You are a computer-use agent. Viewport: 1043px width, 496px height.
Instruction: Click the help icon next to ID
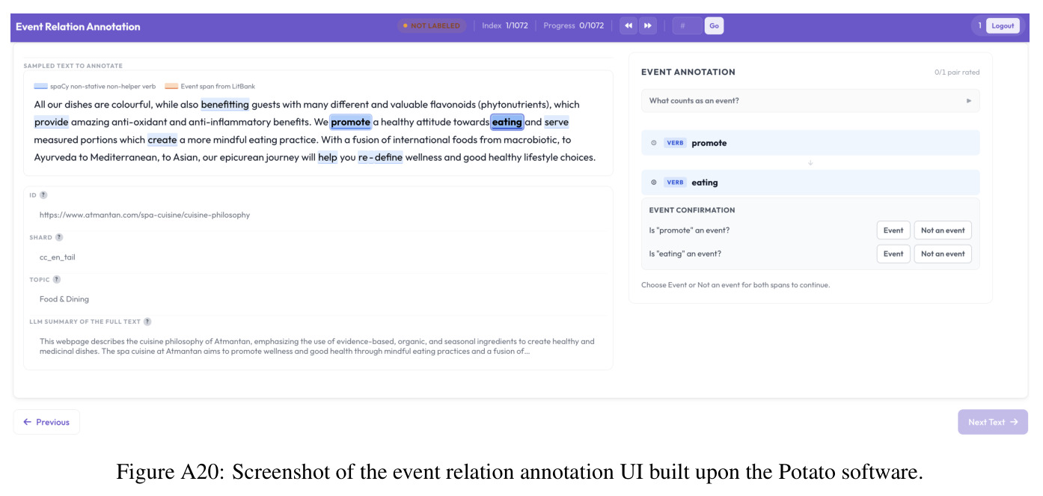[x=43, y=195]
